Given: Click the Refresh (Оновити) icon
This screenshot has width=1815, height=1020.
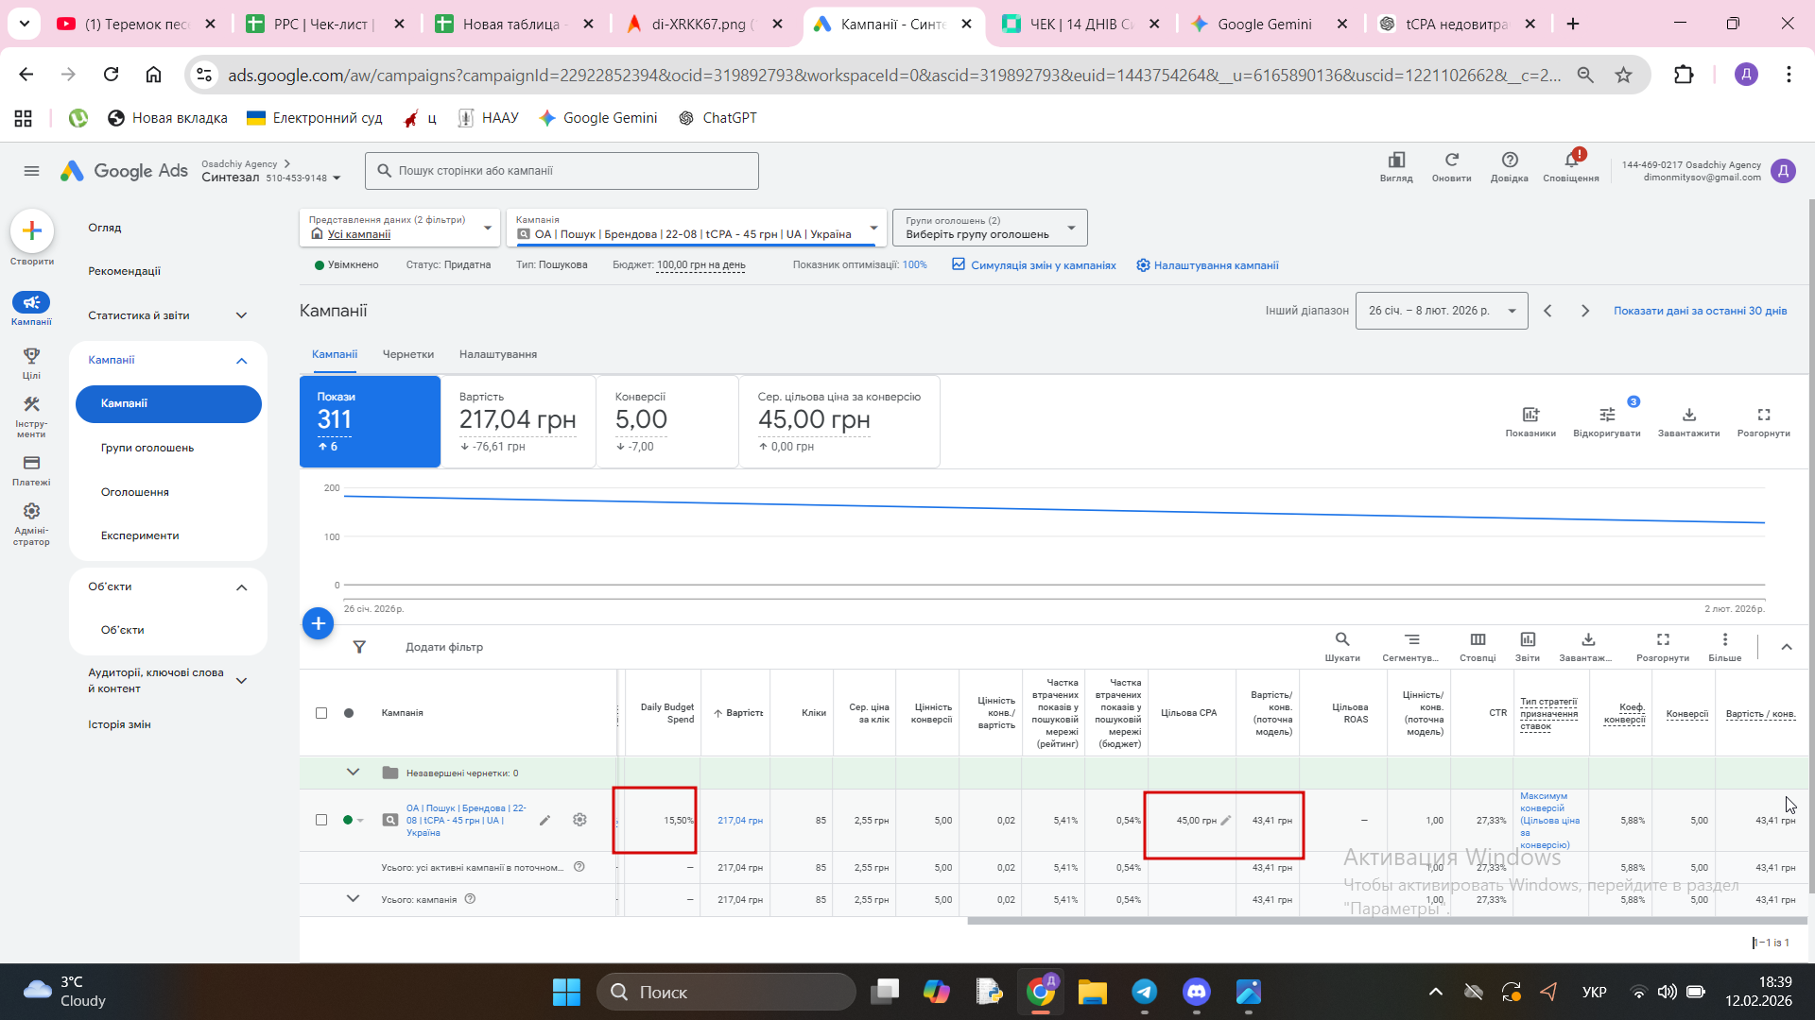Looking at the screenshot, I should pos(1451,161).
